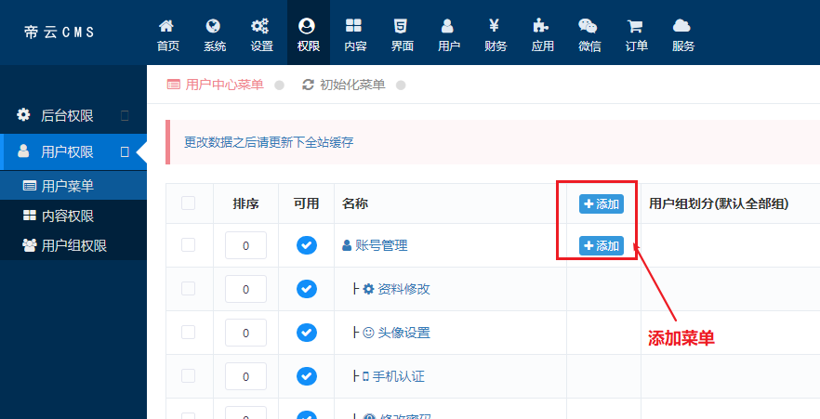Open the 应用 puzzle-piece icon
This screenshot has width=820, height=419.
pos(542,26)
